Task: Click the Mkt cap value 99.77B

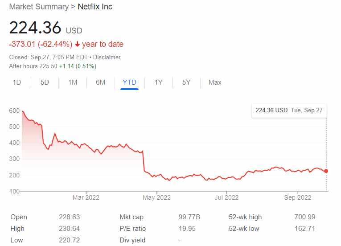Action: click(x=189, y=217)
